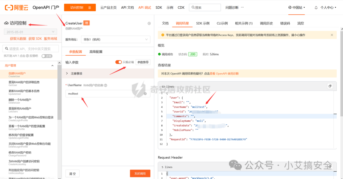
Task: Select 查询RAM用户的详细信息 GetUser
Action: tap(29, 83)
